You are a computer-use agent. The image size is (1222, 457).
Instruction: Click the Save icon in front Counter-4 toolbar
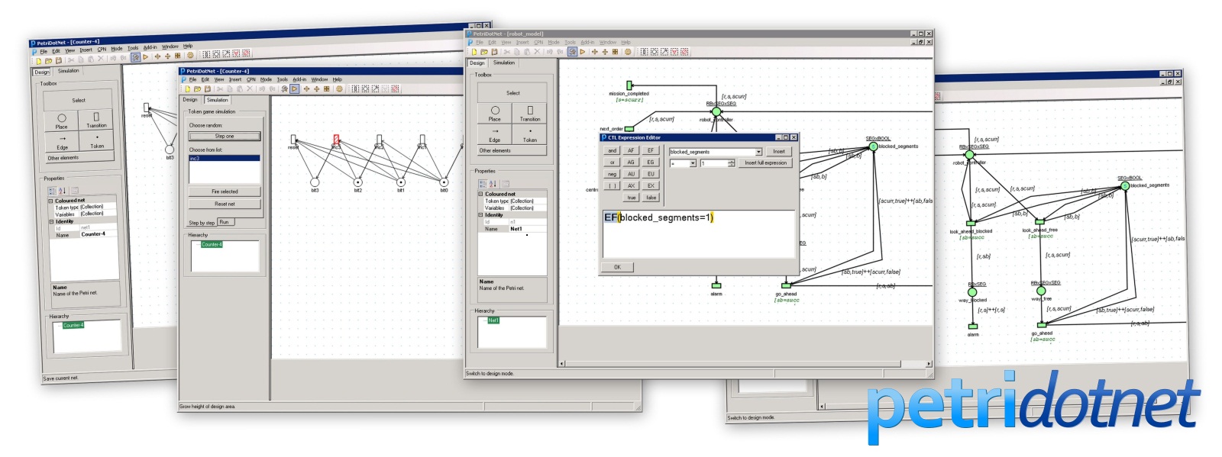pyautogui.click(x=207, y=89)
